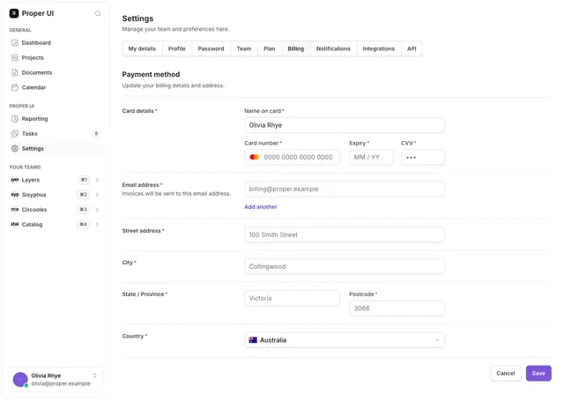
Task: Open the account switcher arrows next to Olivia Rhye
Action: pos(94,375)
